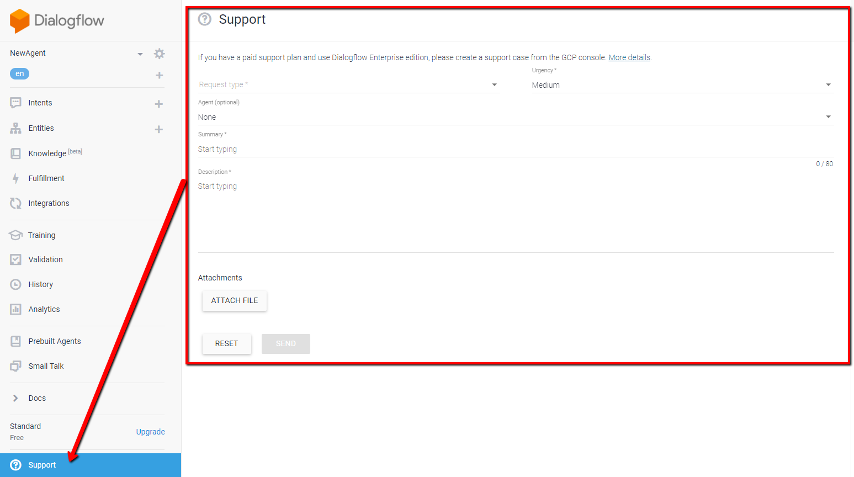Image resolution: width=854 pixels, height=477 pixels.
Task: Click the RESET button
Action: [227, 343]
